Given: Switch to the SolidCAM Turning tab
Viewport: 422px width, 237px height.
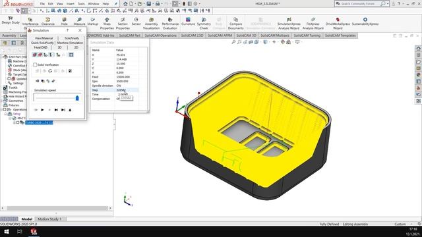Looking at the screenshot, I should (307, 36).
